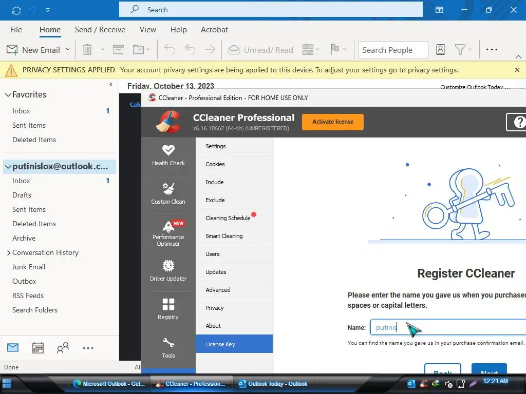Open the Follow Up flag dropdown
This screenshot has width=526, height=394.
point(338,49)
